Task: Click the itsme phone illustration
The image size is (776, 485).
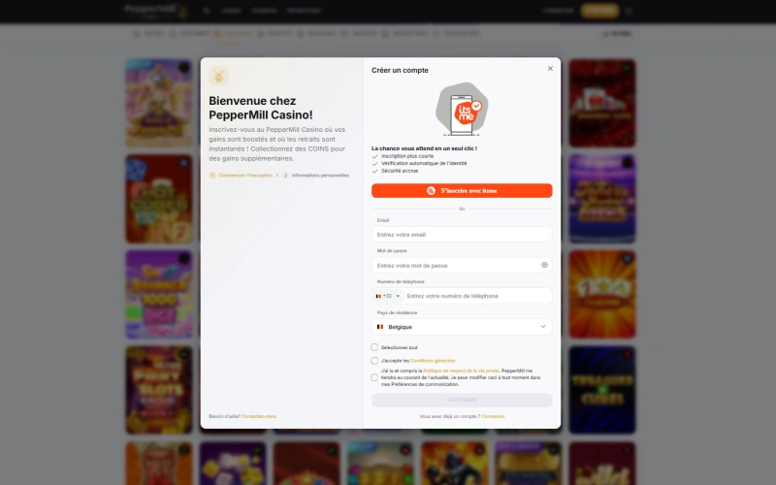Action: pyautogui.click(x=462, y=110)
